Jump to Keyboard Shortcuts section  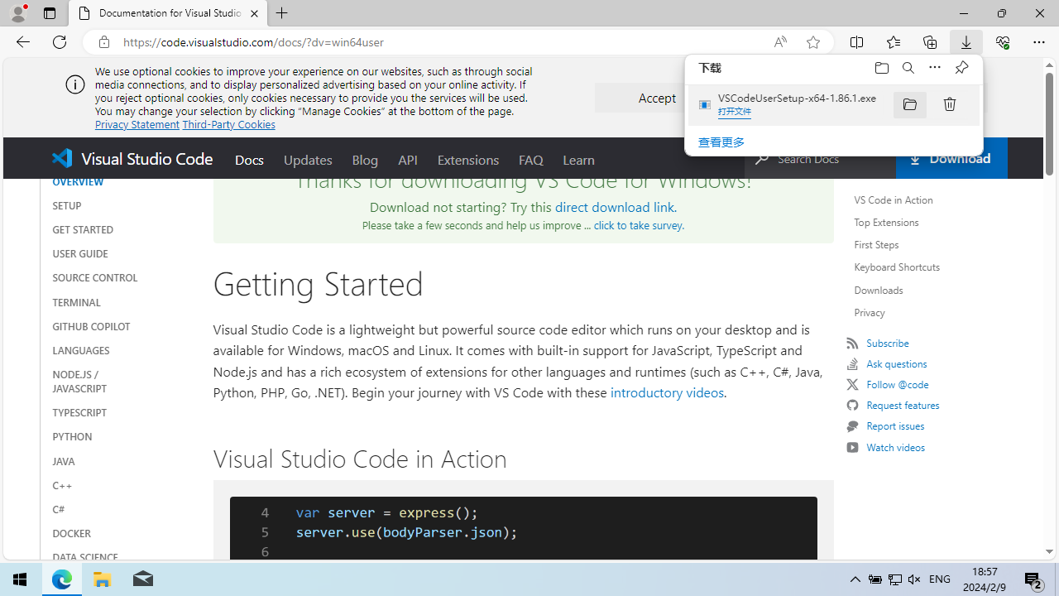[x=897, y=267]
